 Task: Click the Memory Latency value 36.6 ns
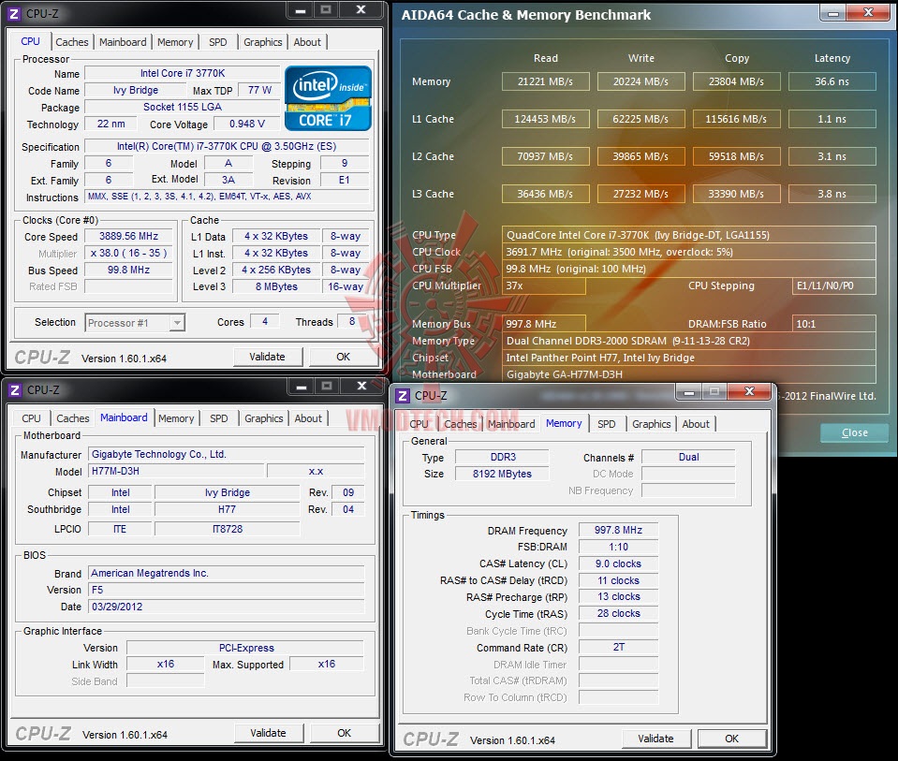832,81
